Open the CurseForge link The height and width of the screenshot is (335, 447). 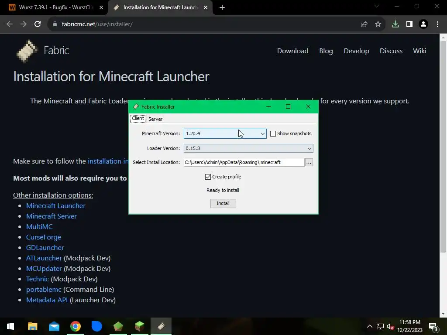click(x=44, y=237)
